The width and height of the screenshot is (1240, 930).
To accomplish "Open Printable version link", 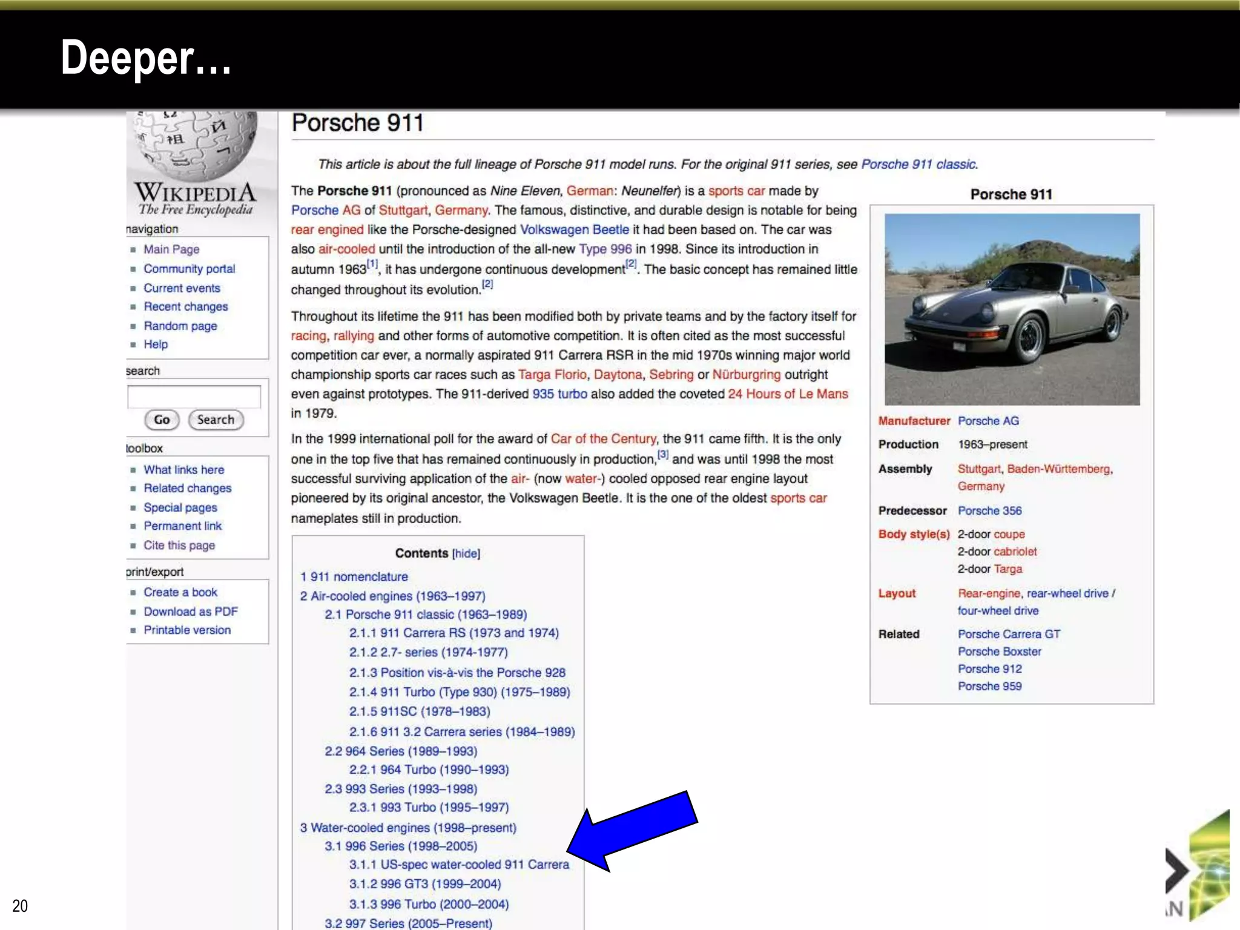I will pyautogui.click(x=186, y=630).
